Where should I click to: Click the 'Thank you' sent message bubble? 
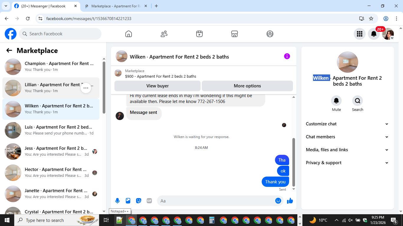275,182
